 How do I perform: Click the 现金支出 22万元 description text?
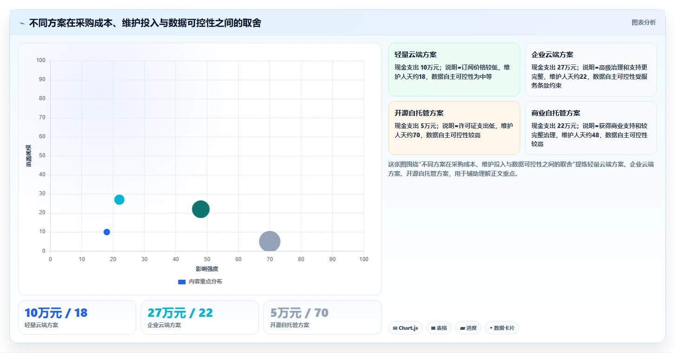(590, 135)
